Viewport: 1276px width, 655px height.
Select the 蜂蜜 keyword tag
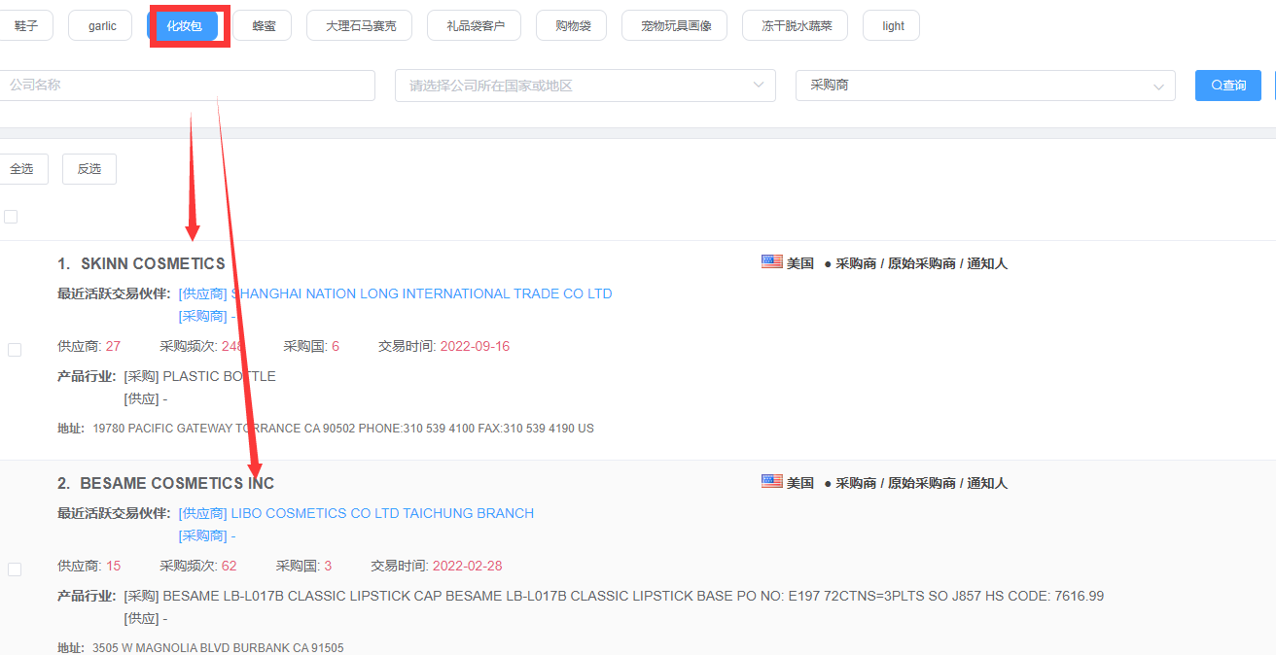point(264,26)
